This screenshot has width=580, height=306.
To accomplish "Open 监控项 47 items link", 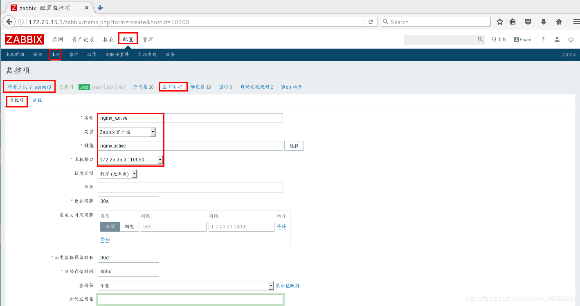I will point(172,87).
